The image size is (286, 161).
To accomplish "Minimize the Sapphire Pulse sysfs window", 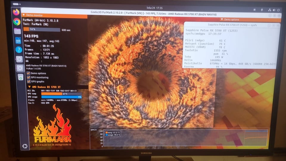I will (x=269, y=25).
